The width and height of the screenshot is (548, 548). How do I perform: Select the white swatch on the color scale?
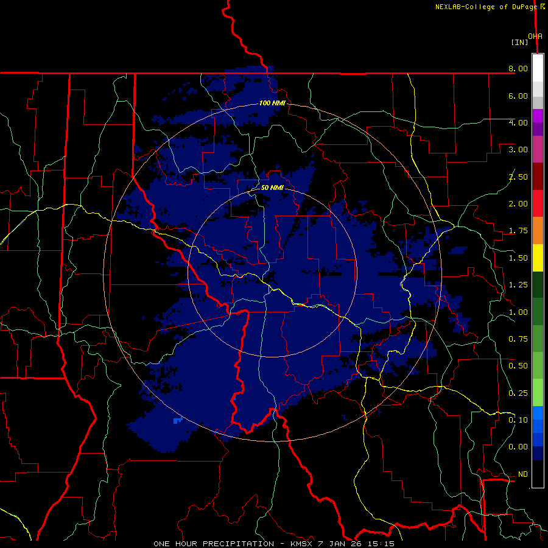538,68
